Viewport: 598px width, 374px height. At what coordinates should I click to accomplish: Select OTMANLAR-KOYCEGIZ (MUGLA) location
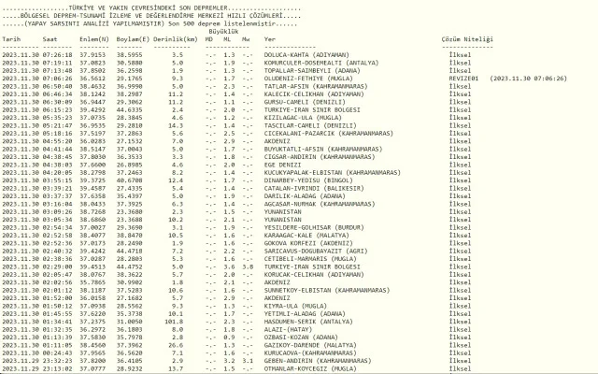pyautogui.click(x=310, y=369)
